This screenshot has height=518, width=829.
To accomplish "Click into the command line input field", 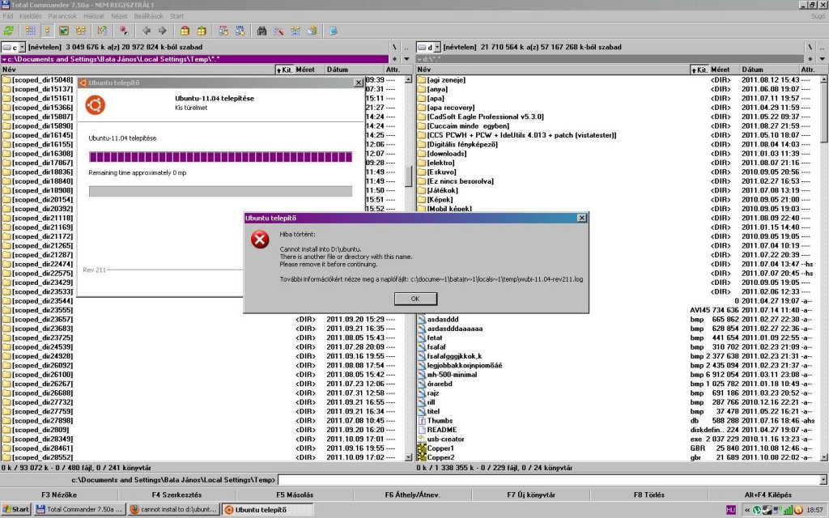I will (549, 480).
